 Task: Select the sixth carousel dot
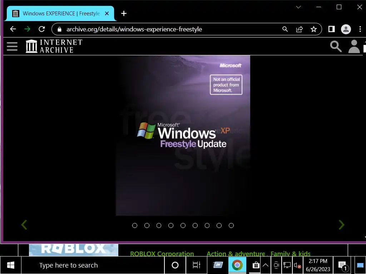click(195, 225)
